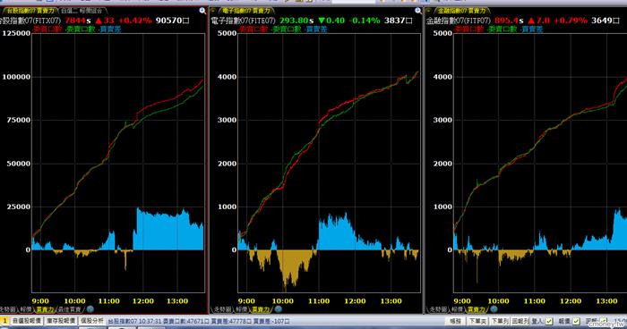Click the 7844s price of 台股指數07
Screen dimensions: 627x329
coord(78,21)
